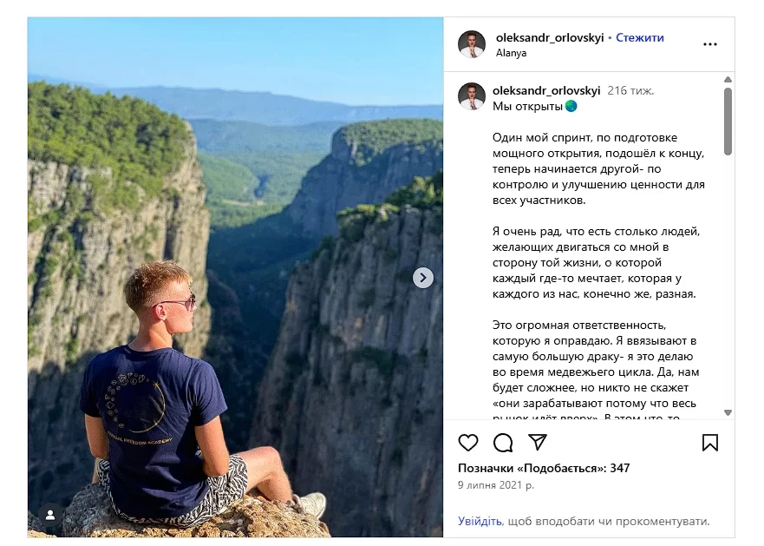
Task: Like the post with the heart icon
Action: 468,443
